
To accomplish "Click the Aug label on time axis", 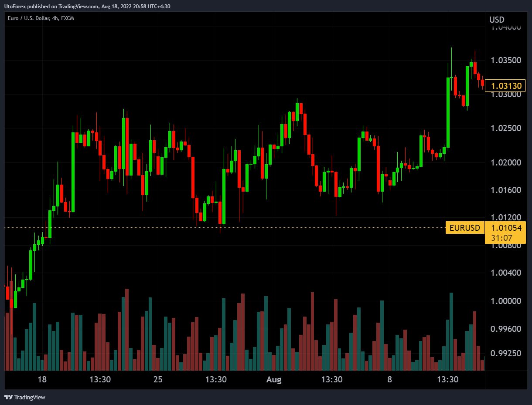I will 274,380.
